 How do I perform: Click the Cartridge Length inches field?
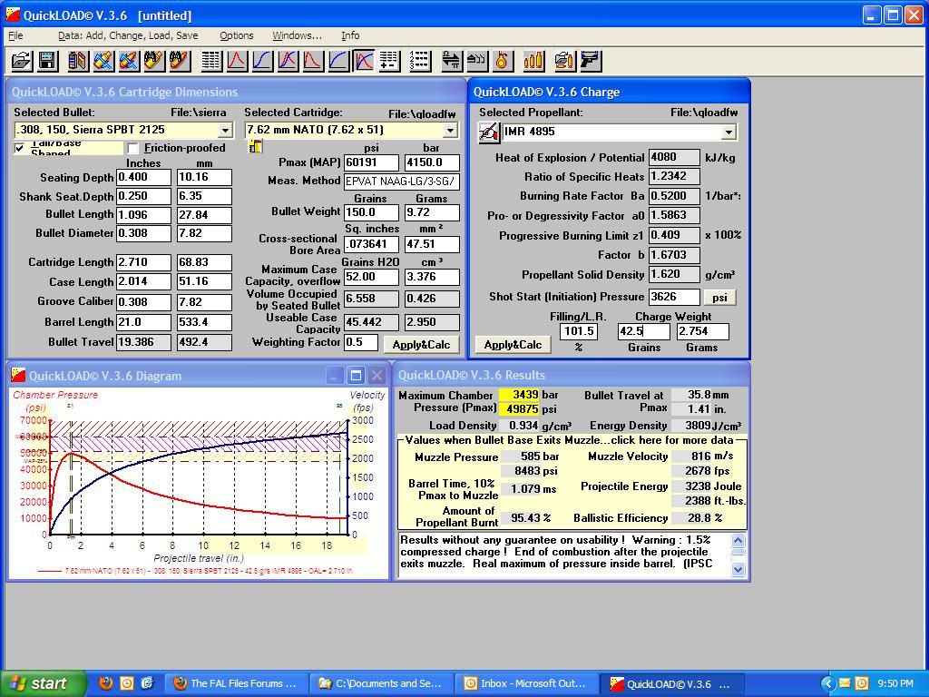143,262
